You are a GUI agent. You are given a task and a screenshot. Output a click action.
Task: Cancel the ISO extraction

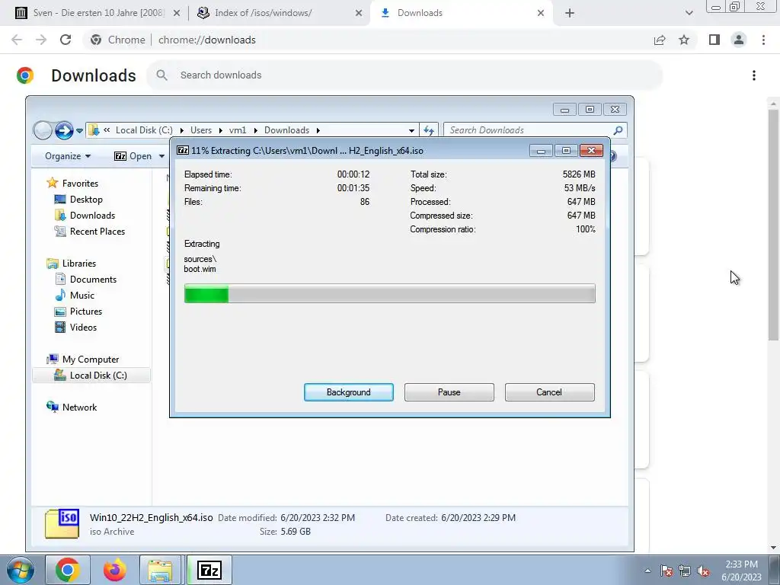point(549,392)
